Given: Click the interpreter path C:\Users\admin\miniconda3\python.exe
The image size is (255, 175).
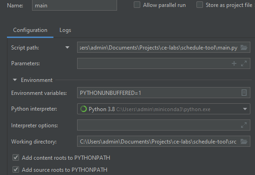Looking at the screenshot, I should (163, 109).
